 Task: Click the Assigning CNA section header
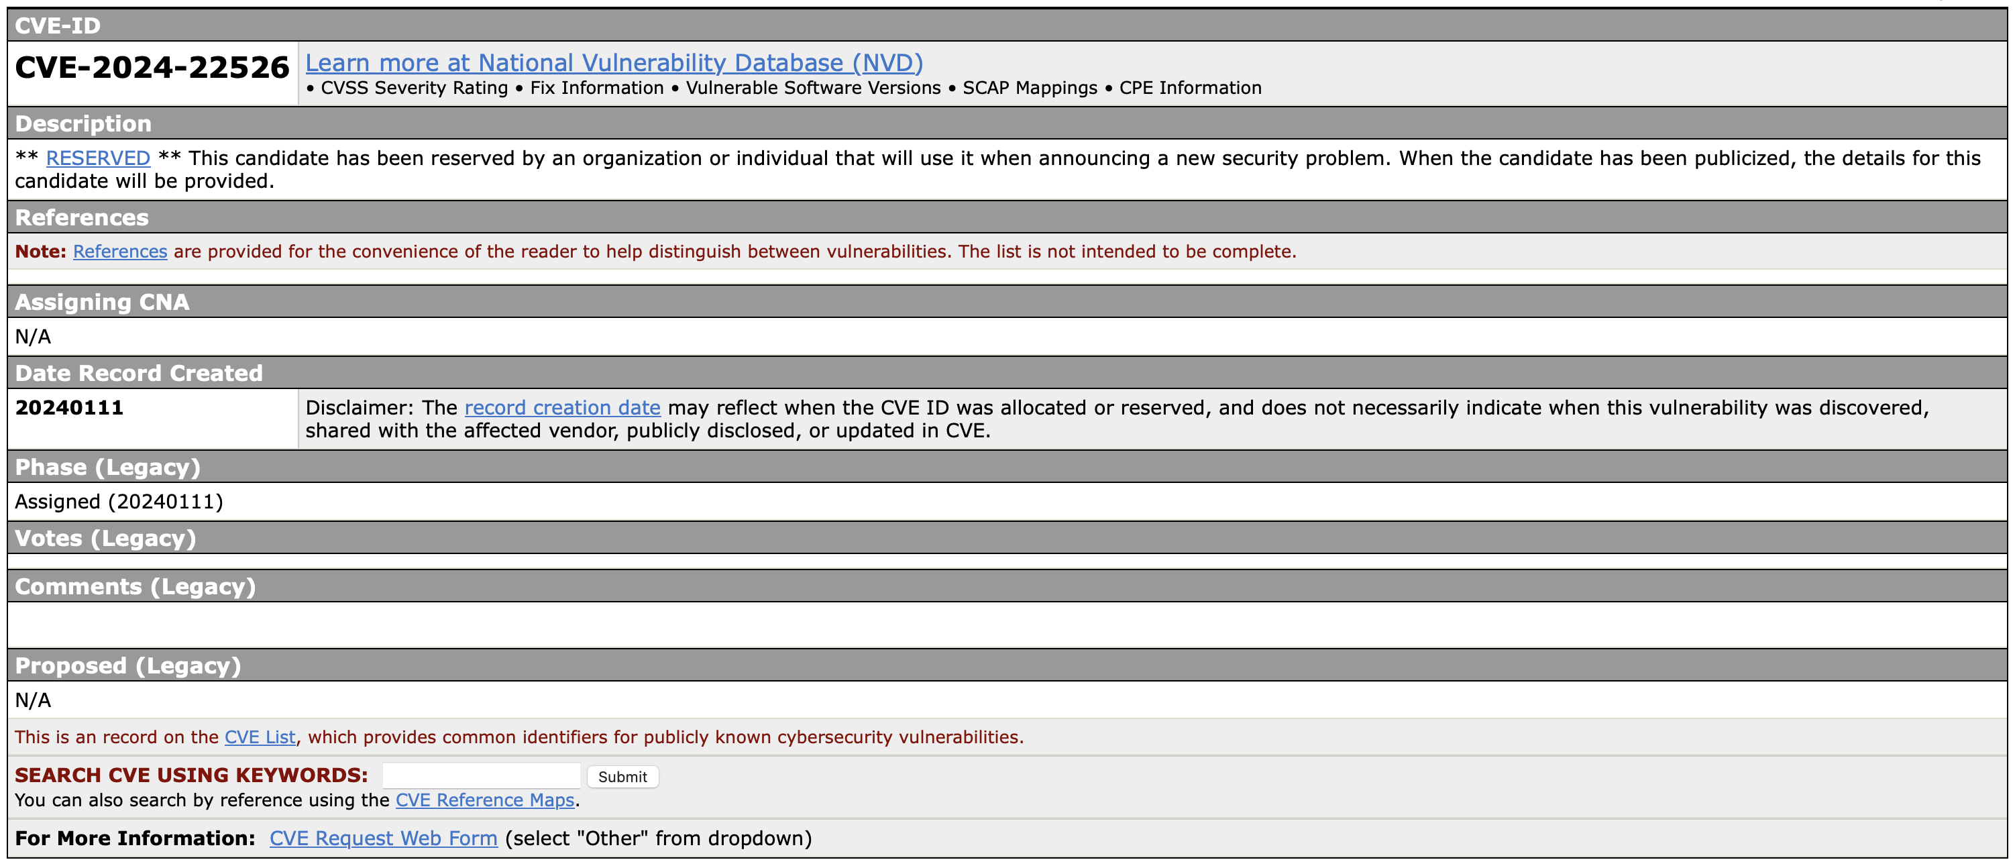coord(102,302)
